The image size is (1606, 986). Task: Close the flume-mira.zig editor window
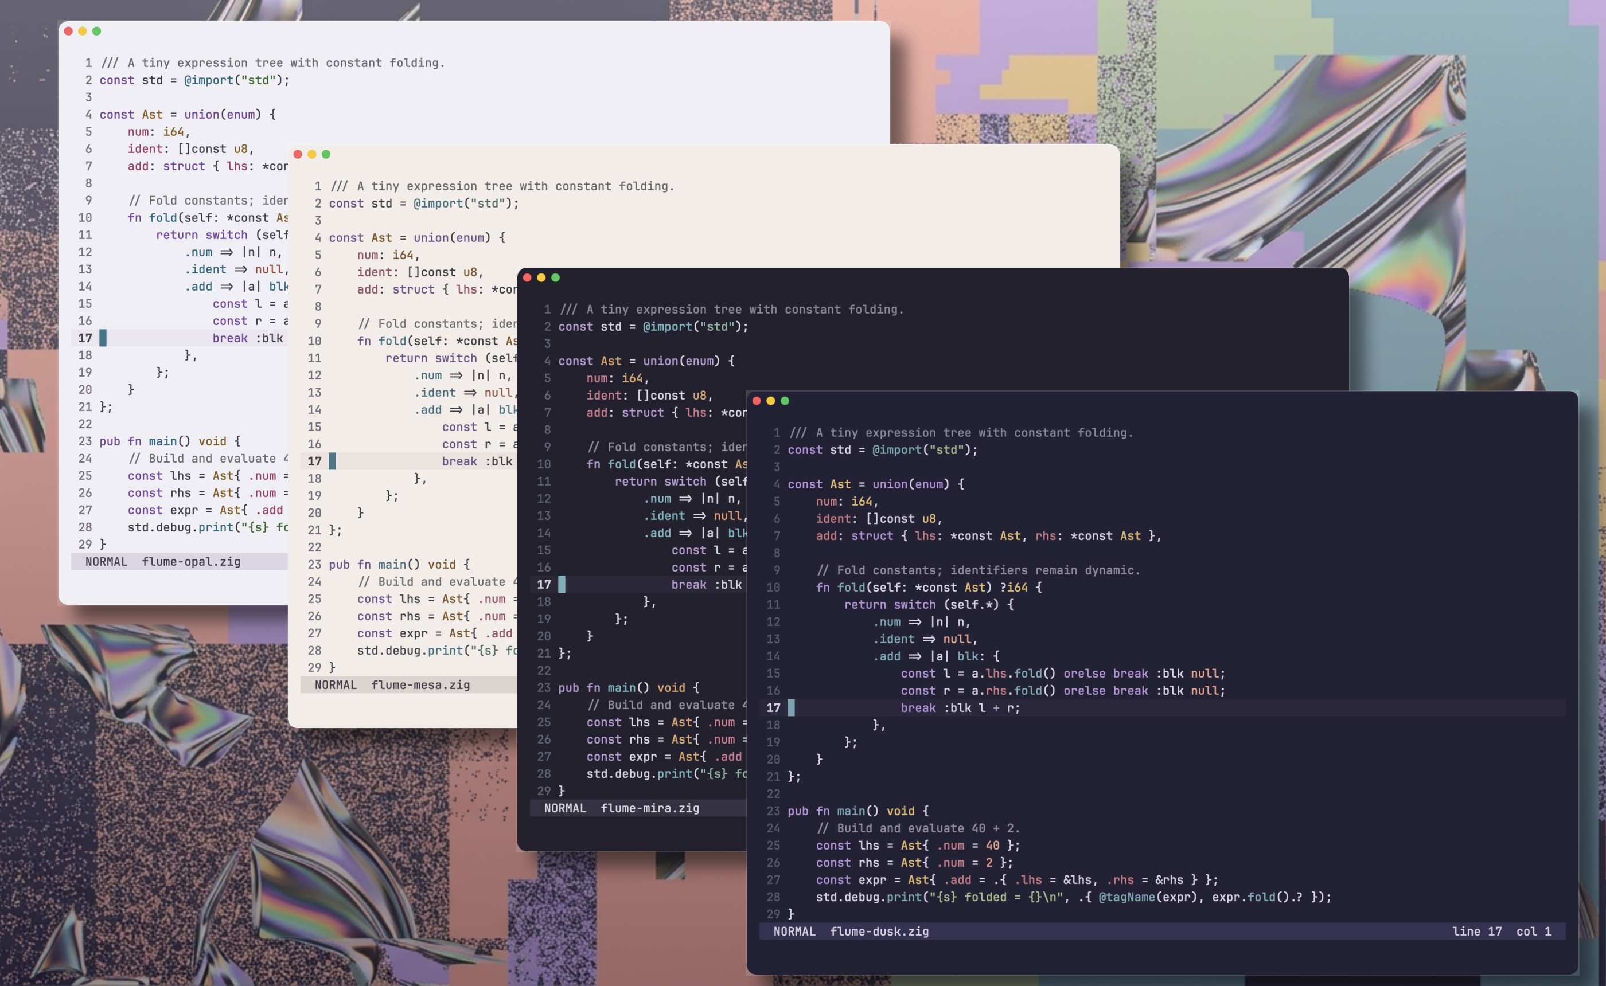(527, 278)
